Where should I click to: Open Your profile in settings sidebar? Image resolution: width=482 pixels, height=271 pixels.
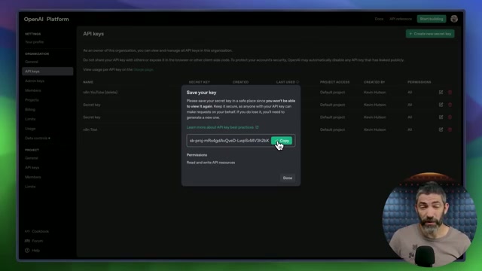35,42
